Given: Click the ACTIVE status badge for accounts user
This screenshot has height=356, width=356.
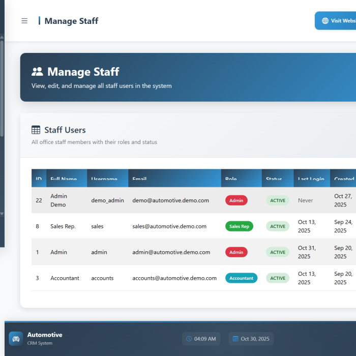Looking at the screenshot, I should (278, 278).
